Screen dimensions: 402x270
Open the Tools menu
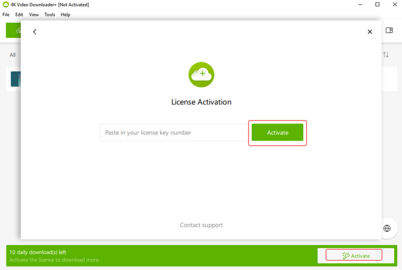click(50, 15)
